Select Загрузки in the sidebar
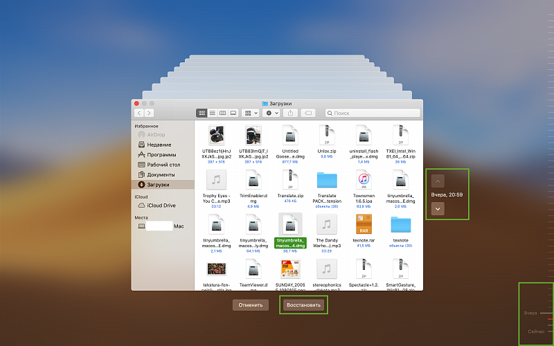The width and height of the screenshot is (554, 346). (163, 185)
